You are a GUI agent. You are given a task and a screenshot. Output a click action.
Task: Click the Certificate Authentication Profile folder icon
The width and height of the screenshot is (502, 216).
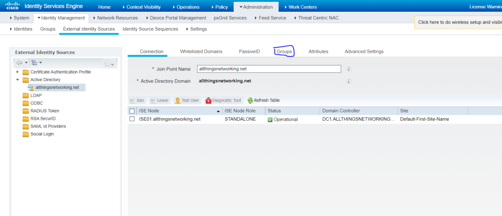tap(25, 72)
